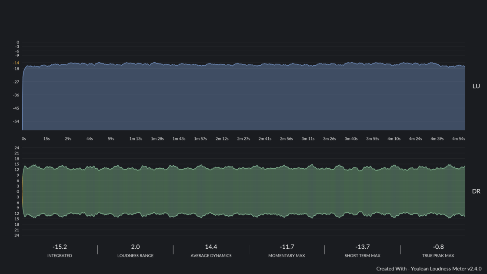Screen dimensions: 487x274
Task: Jump to the 59s time marker
Action: [x=111, y=139]
